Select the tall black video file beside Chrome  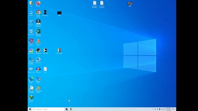(45, 13)
